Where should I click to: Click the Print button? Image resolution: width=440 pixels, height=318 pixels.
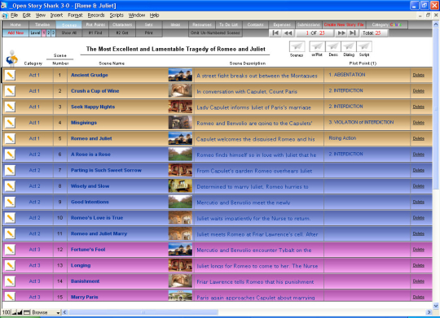[149, 33]
